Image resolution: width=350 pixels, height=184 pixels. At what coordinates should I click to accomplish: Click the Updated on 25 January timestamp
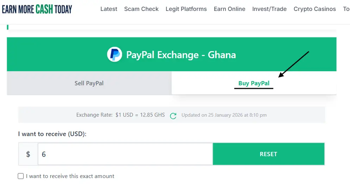coord(224,115)
